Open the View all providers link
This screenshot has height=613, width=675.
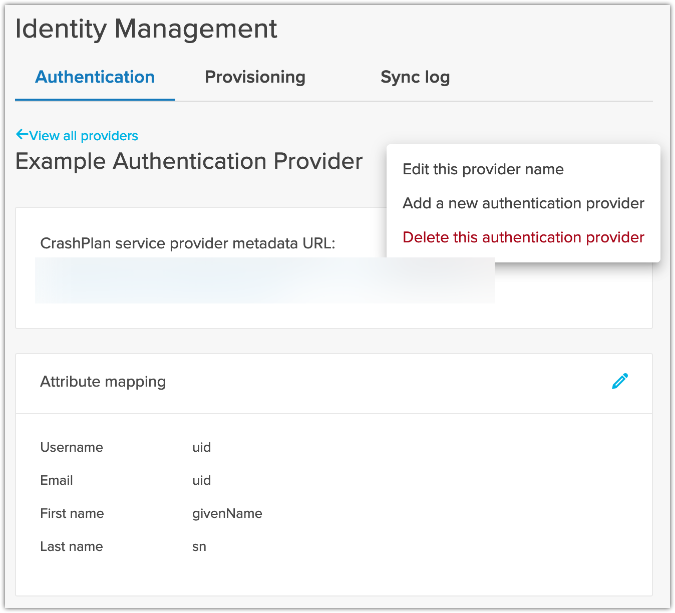tap(83, 136)
